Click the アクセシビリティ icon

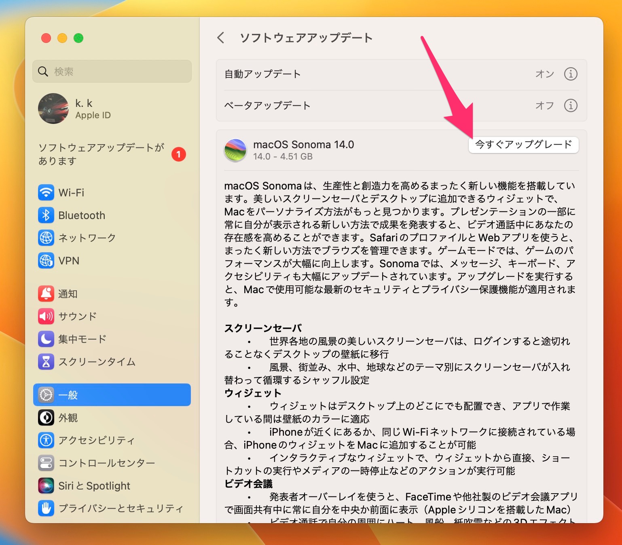[x=46, y=440]
